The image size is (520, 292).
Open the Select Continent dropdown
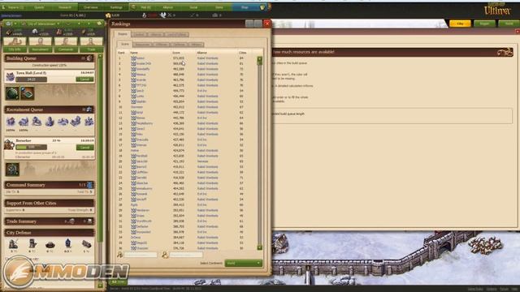coord(244,263)
